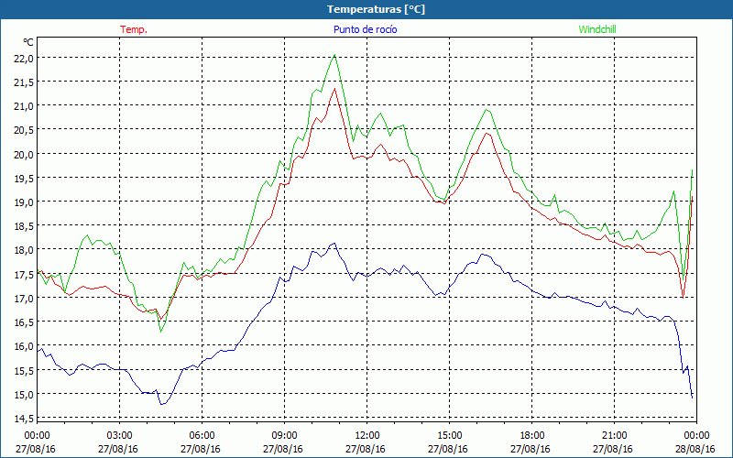Select the 21,5 y-axis value
Image resolution: width=733 pixels, height=458 pixels.
point(24,82)
